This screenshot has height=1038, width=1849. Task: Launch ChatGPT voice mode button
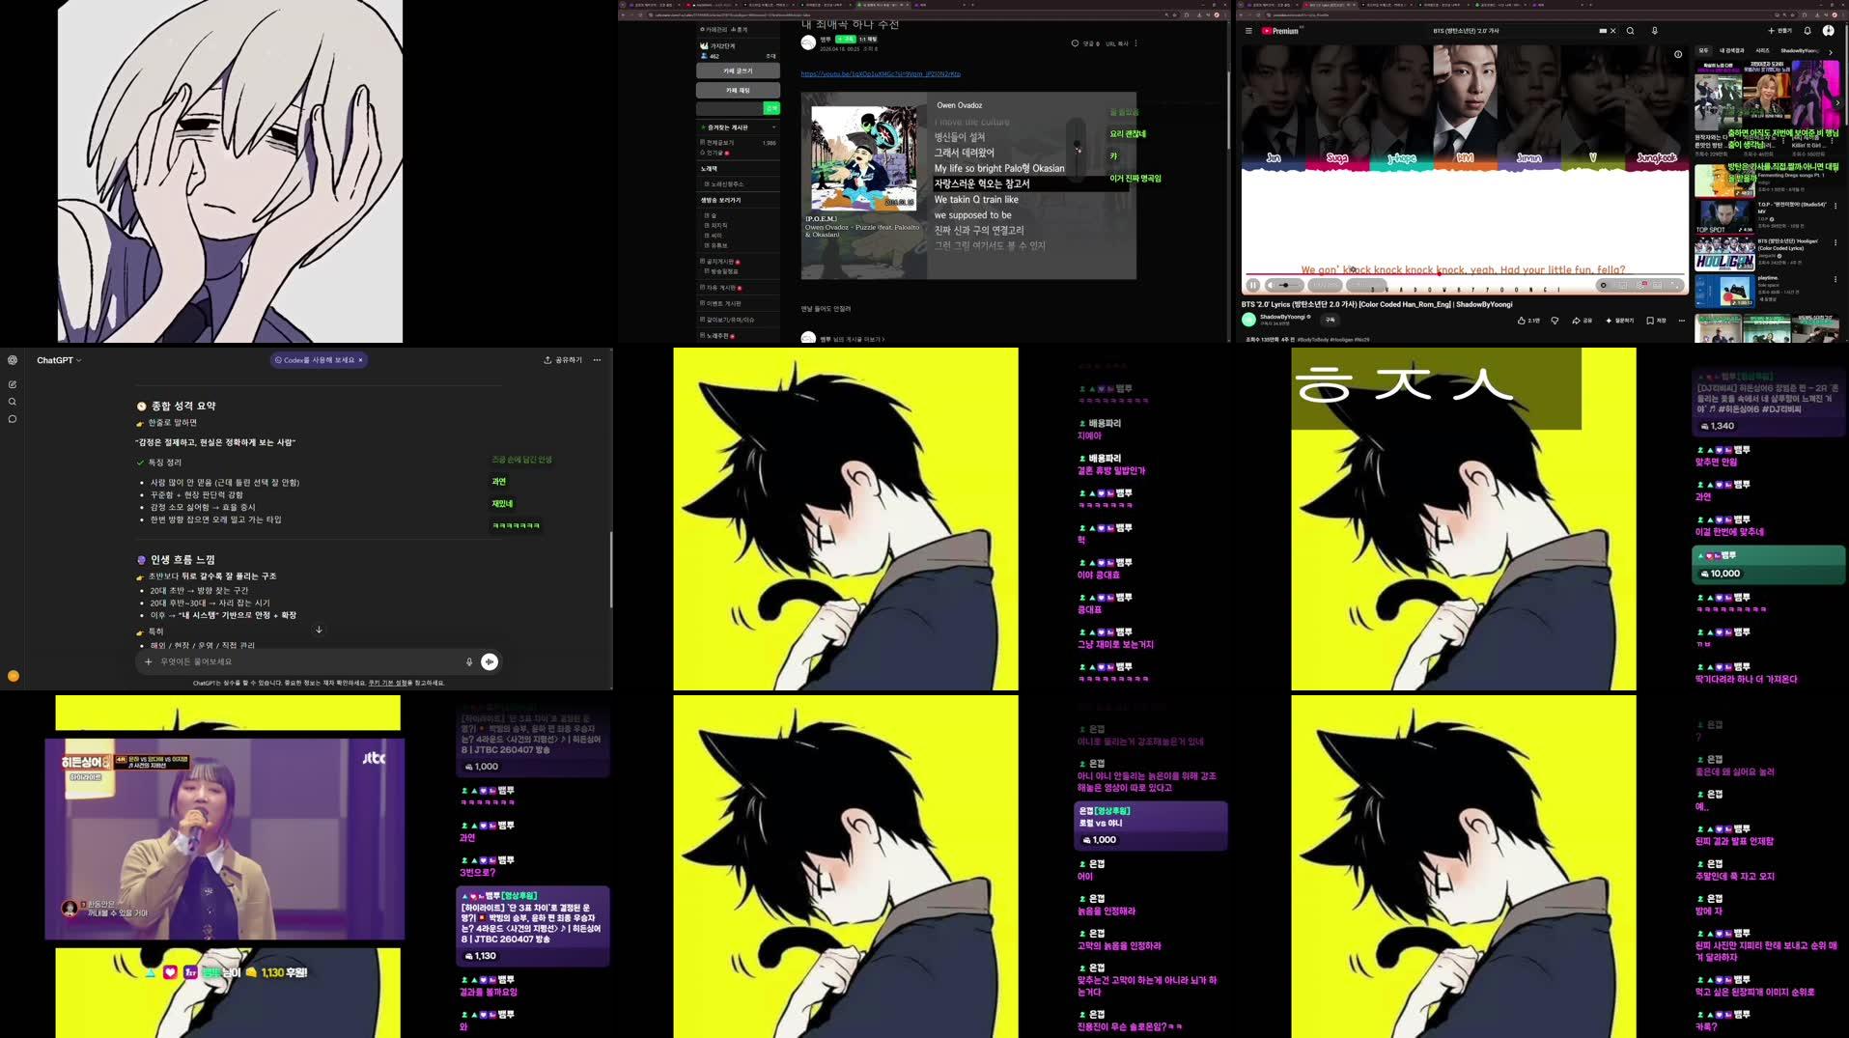pyautogui.click(x=490, y=661)
